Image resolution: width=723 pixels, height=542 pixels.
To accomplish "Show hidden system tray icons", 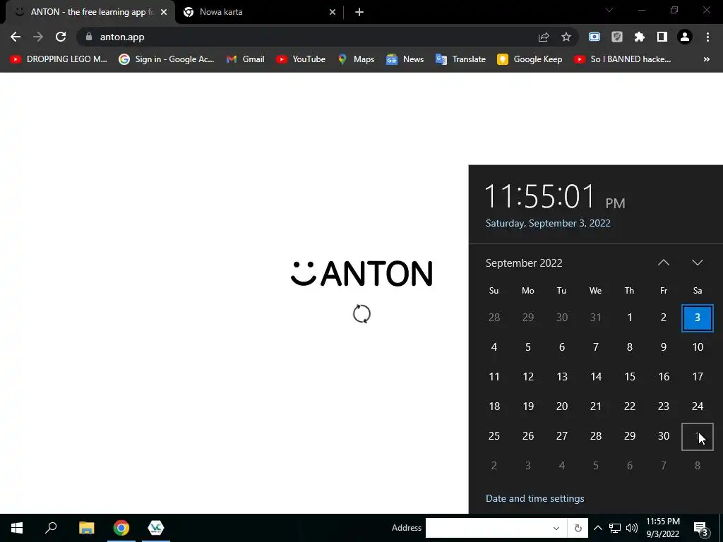I will click(597, 528).
